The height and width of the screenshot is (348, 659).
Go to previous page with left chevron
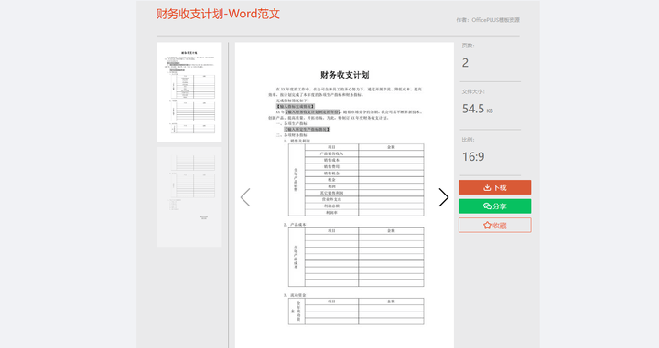click(x=245, y=197)
